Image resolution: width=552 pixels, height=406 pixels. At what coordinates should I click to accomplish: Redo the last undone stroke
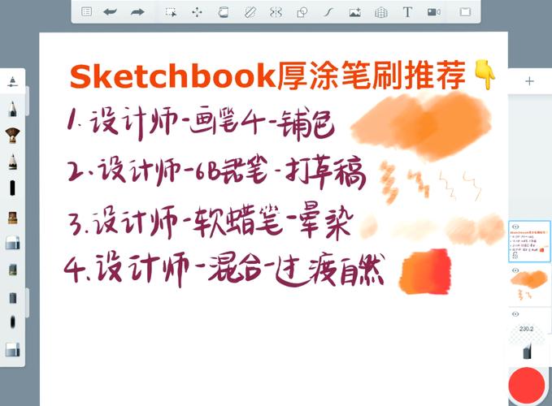[x=137, y=12]
